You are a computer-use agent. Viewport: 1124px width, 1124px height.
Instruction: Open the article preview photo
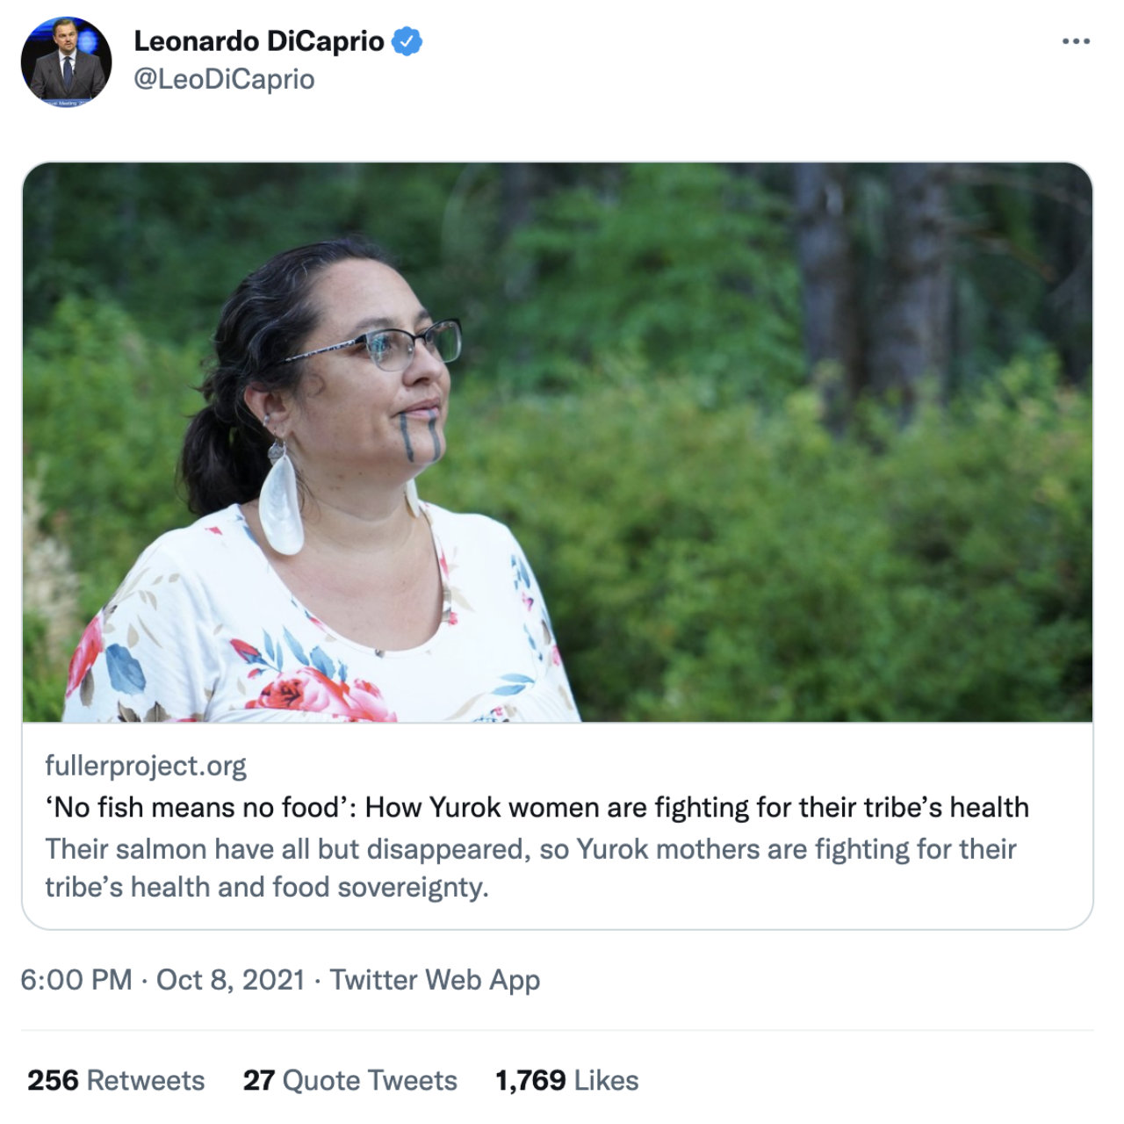coord(558,443)
